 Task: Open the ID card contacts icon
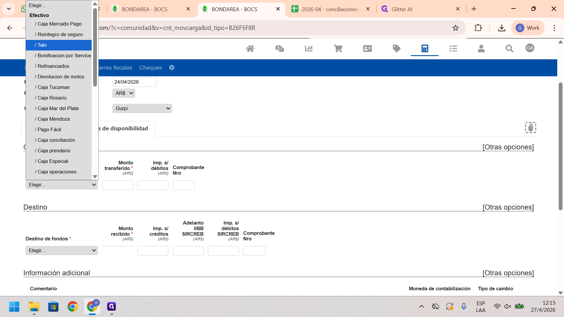point(367,48)
